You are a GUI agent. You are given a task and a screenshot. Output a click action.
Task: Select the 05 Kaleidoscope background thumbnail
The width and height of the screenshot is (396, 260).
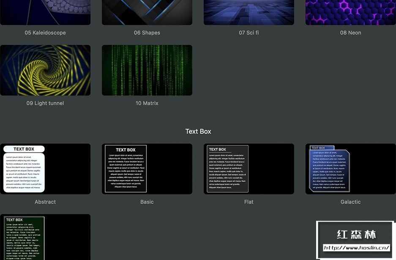coord(45,12)
